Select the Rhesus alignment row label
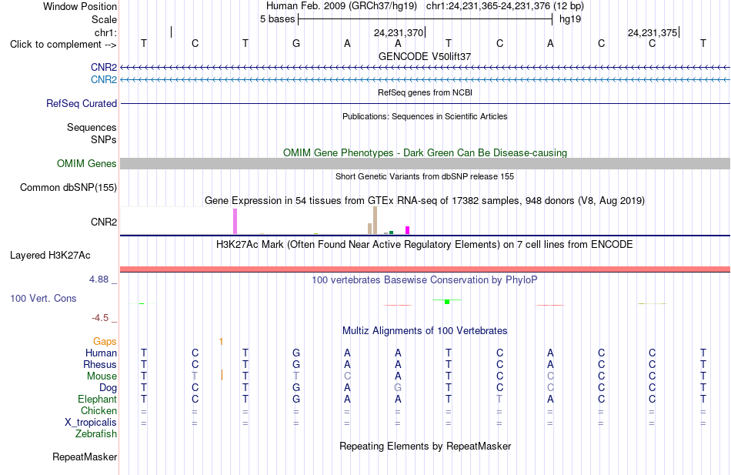 pyautogui.click(x=100, y=365)
